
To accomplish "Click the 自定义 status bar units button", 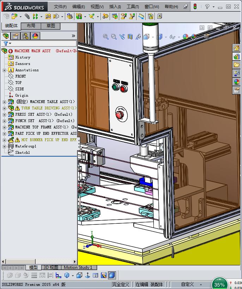I will click(x=187, y=284).
